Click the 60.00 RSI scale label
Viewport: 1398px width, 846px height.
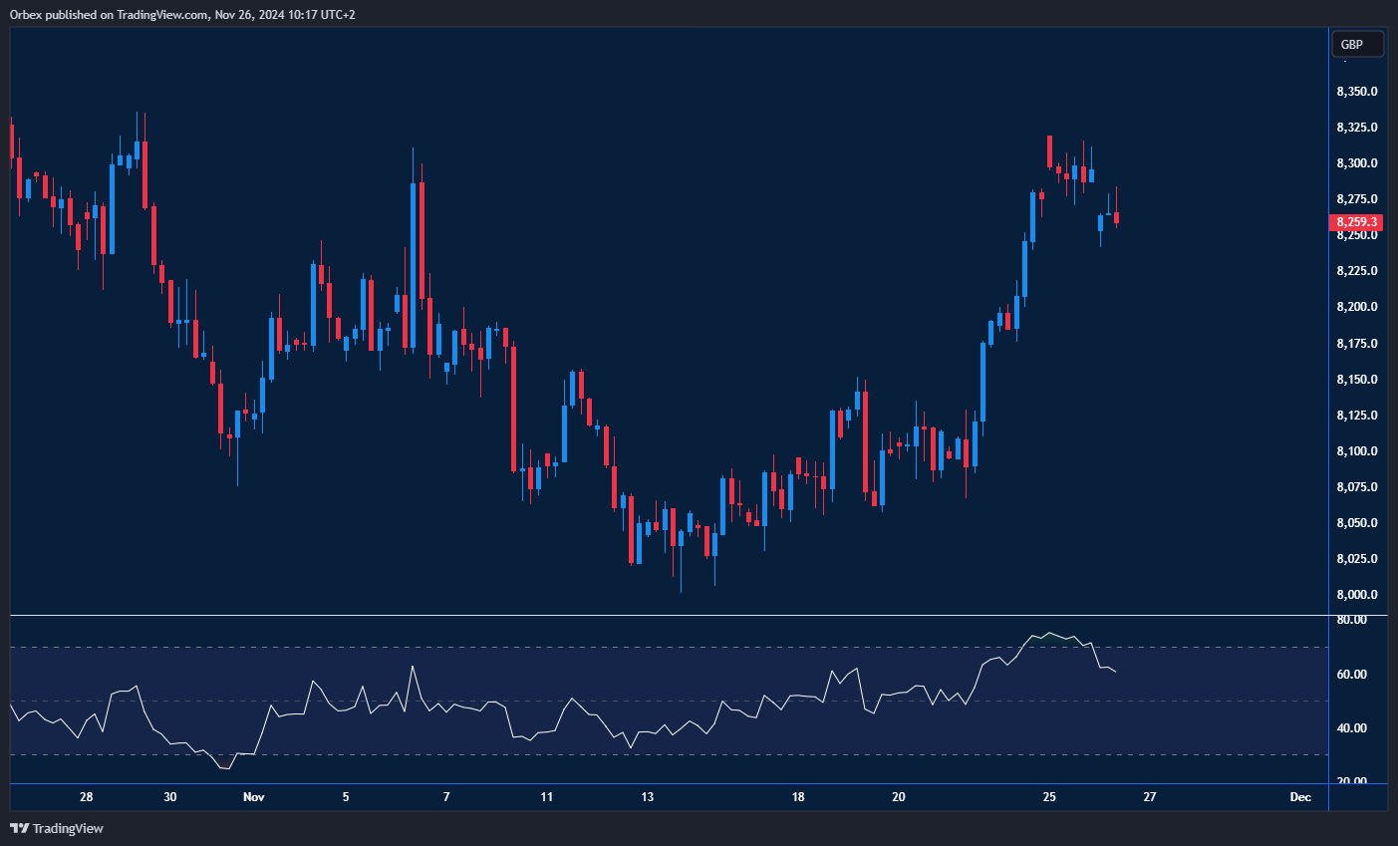point(1352,675)
